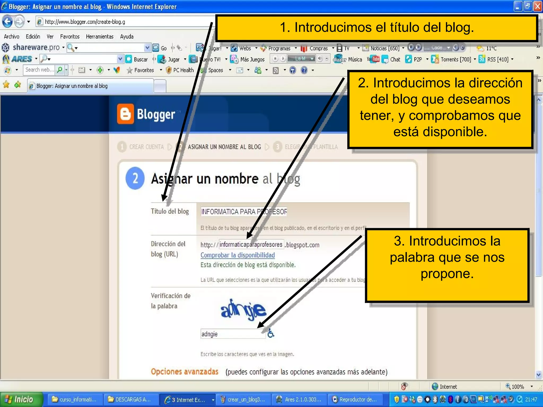Viewport: 543px width, 407px height.
Task: Click the TV filmstrip icon
Action: 339,48
